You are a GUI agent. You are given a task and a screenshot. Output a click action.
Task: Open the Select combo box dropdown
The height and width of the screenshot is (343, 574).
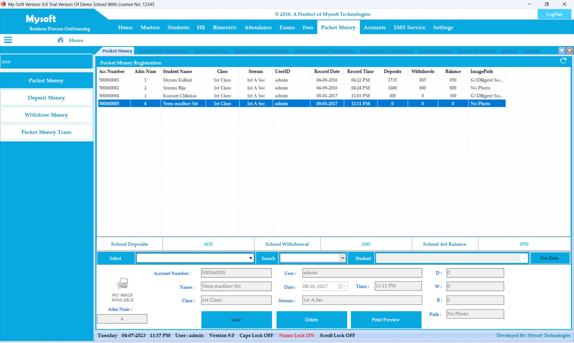251,258
